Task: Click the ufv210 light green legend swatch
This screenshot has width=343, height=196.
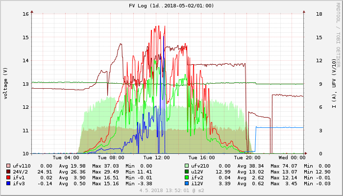Action: tap(187, 166)
